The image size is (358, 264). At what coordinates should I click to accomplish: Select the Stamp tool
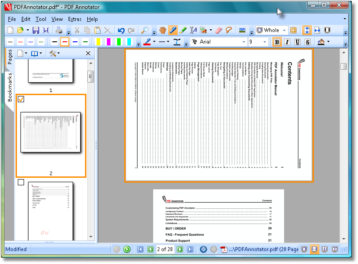point(203,30)
